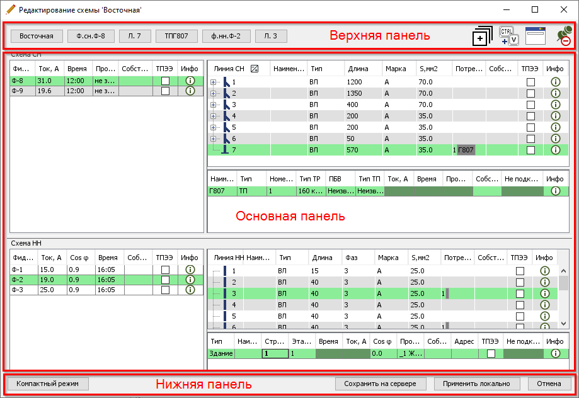Click the CTRL+V paste icon
The width and height of the screenshot is (579, 398).
click(x=509, y=36)
